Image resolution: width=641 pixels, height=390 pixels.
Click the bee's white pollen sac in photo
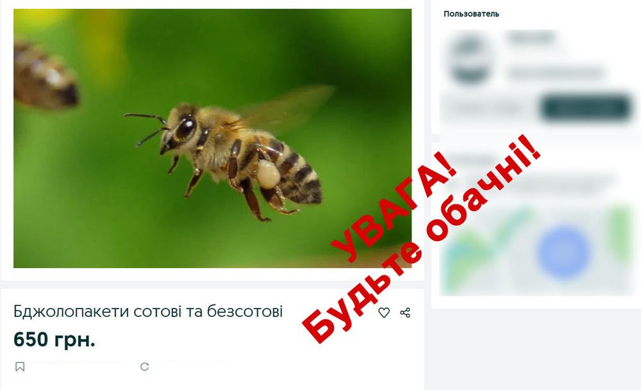pos(268,174)
